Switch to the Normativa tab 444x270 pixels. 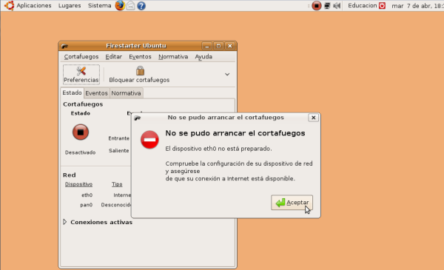pyautogui.click(x=126, y=93)
